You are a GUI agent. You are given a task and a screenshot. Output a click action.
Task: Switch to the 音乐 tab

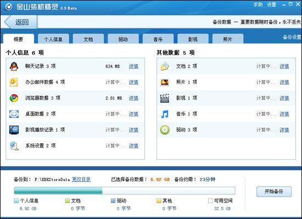click(158, 39)
